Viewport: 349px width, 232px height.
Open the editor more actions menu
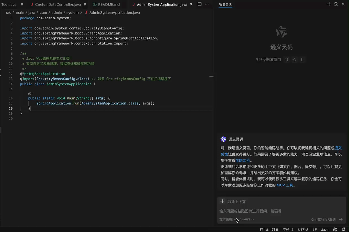[207, 4]
